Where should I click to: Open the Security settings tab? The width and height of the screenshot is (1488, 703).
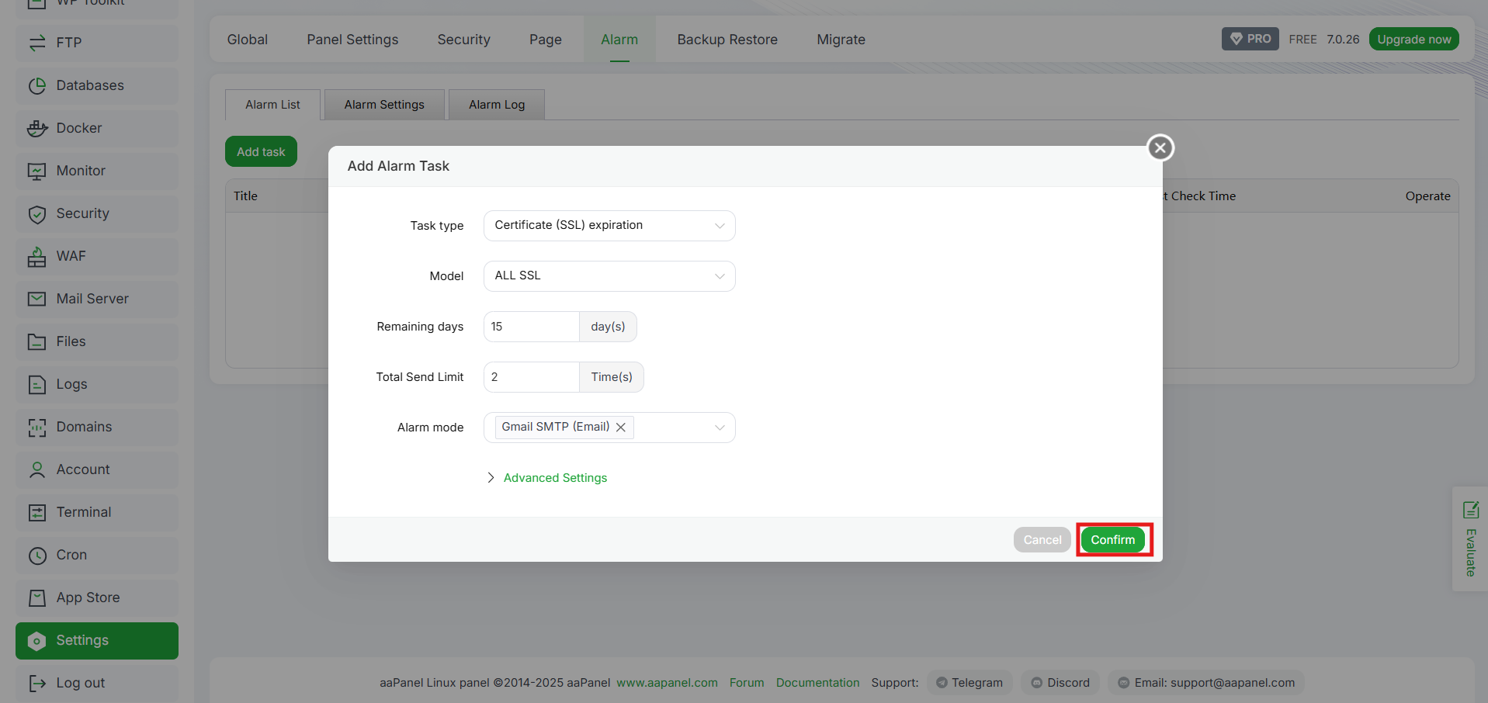pyautogui.click(x=464, y=40)
